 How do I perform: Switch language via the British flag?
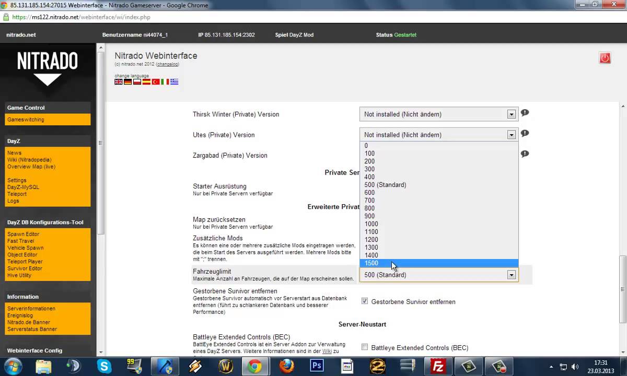[119, 82]
